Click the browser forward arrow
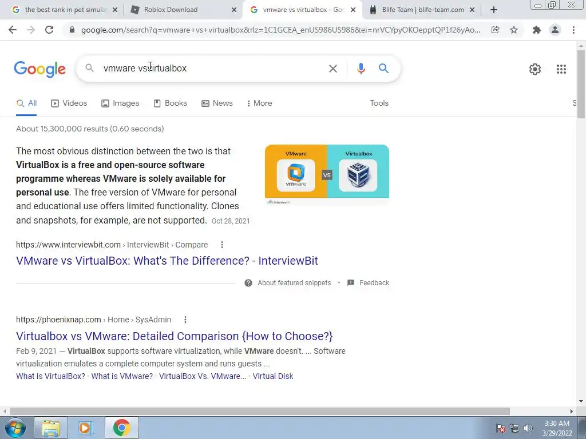Screen dimensions: 586x439 (x=31, y=30)
